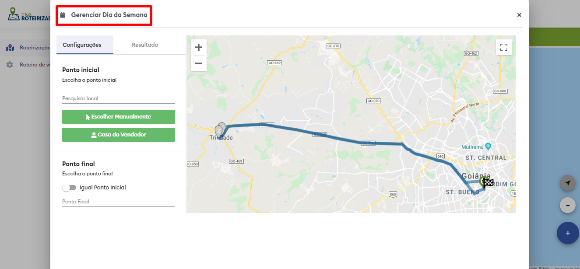The width and height of the screenshot is (580, 269).
Task: Click the blue plus floating button
Action: [x=568, y=233]
